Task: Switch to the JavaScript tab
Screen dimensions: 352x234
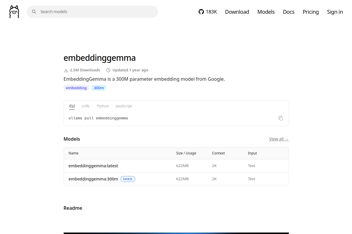Action: 124,106
